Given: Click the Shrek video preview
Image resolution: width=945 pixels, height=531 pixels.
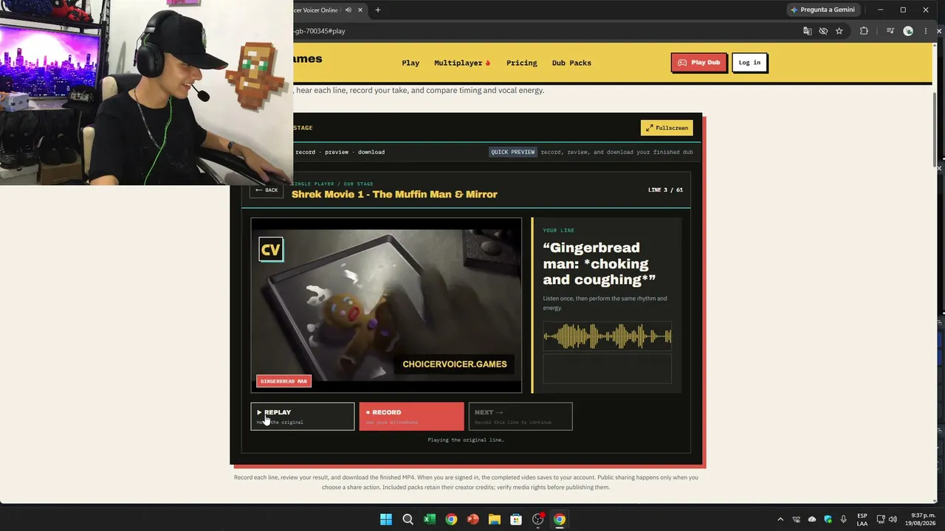Looking at the screenshot, I should click(x=386, y=305).
